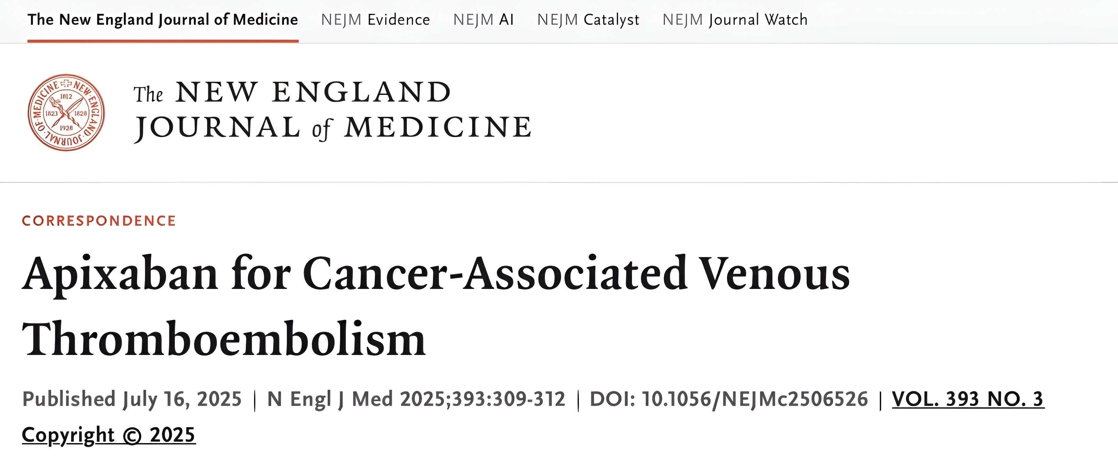Open NEJM Journal Watch tab

pos(735,20)
